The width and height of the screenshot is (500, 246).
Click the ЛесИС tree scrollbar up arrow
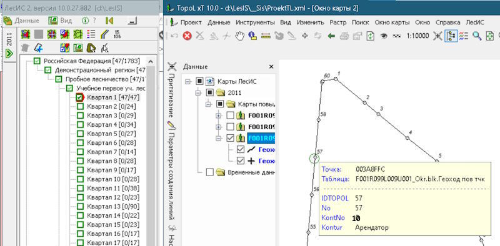tap(151, 61)
